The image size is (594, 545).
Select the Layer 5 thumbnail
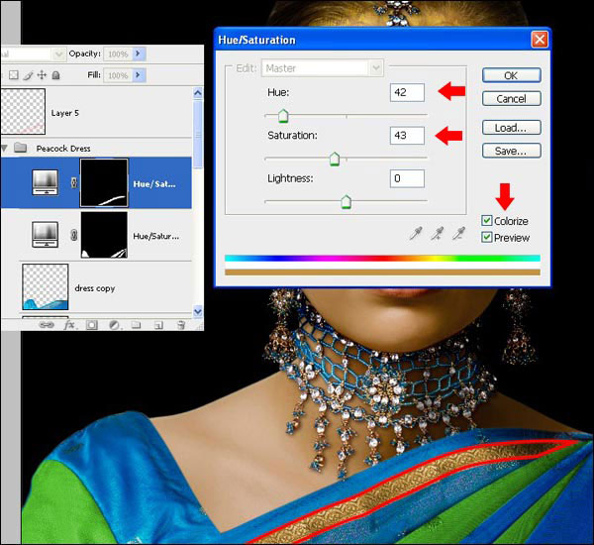(23, 112)
